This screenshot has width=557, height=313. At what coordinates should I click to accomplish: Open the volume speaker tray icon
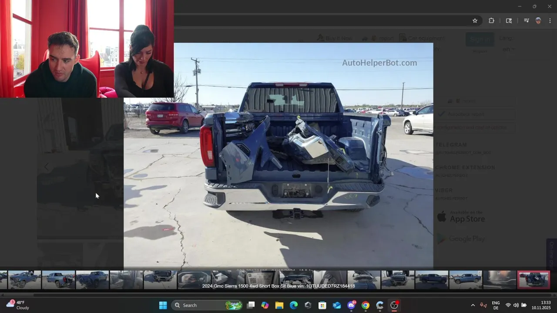516,305
